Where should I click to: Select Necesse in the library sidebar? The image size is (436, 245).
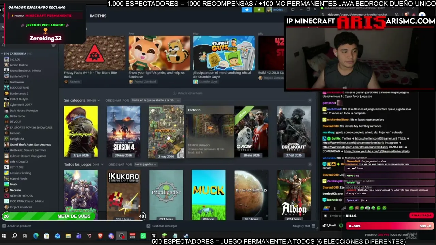[15, 190]
